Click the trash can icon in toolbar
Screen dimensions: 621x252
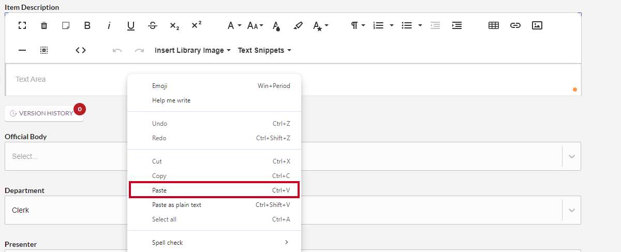(x=44, y=25)
